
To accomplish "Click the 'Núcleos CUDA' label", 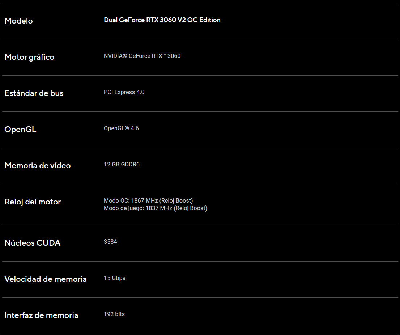I will point(33,243).
